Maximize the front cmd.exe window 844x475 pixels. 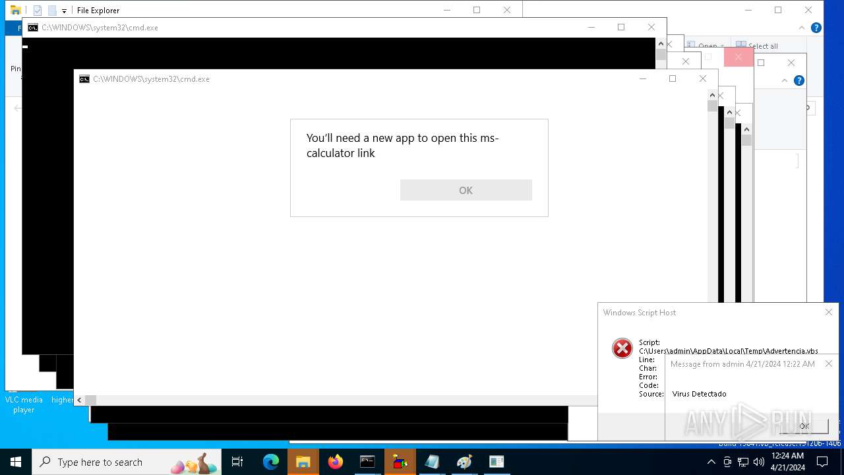click(672, 79)
